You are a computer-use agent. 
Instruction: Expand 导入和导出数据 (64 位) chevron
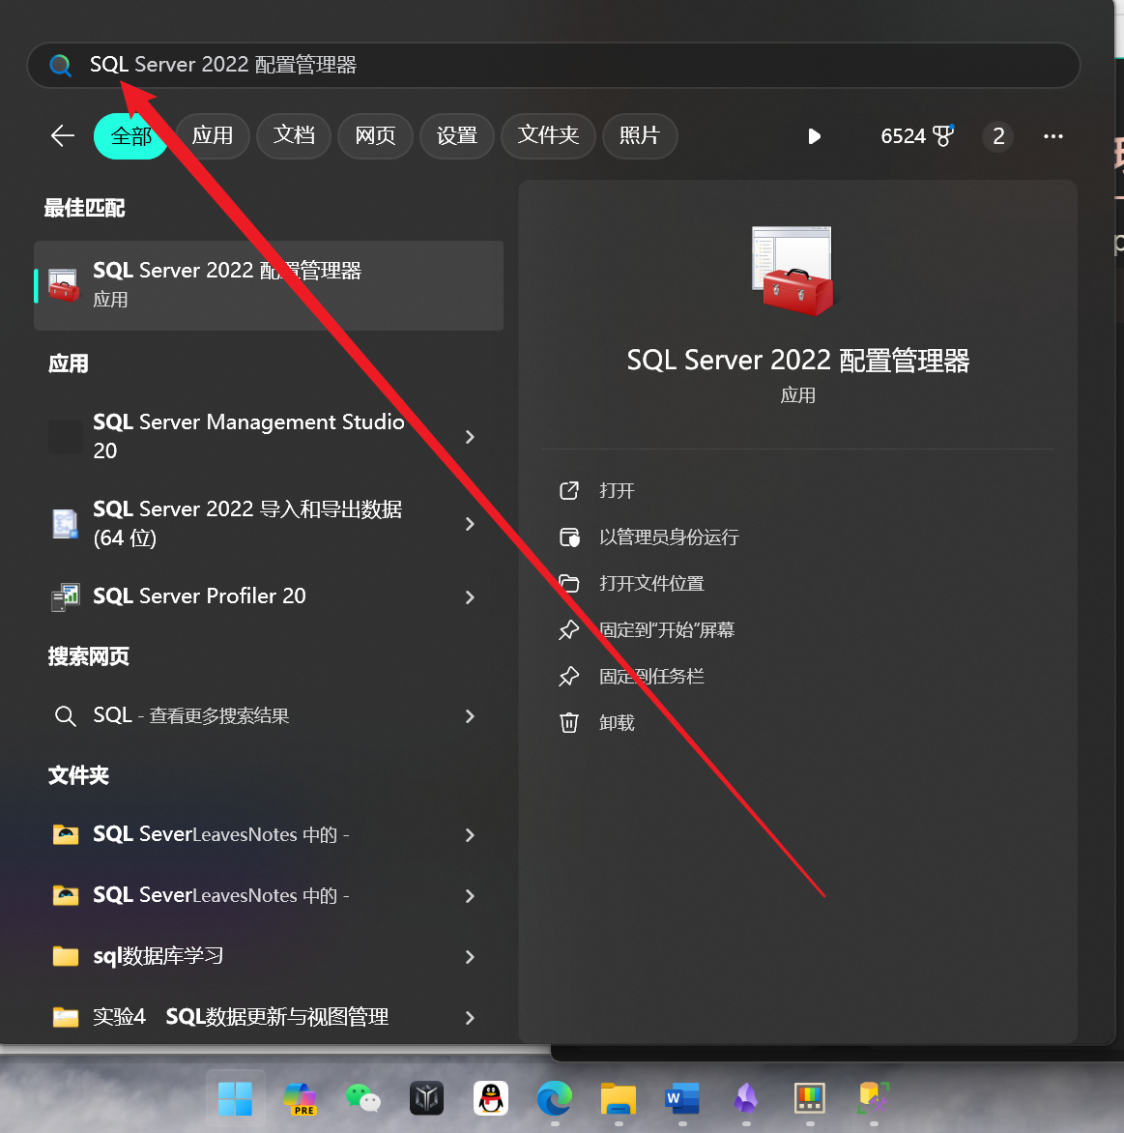471,524
